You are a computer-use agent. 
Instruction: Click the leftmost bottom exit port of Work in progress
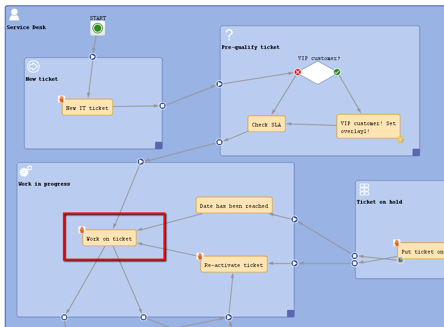tap(64, 317)
